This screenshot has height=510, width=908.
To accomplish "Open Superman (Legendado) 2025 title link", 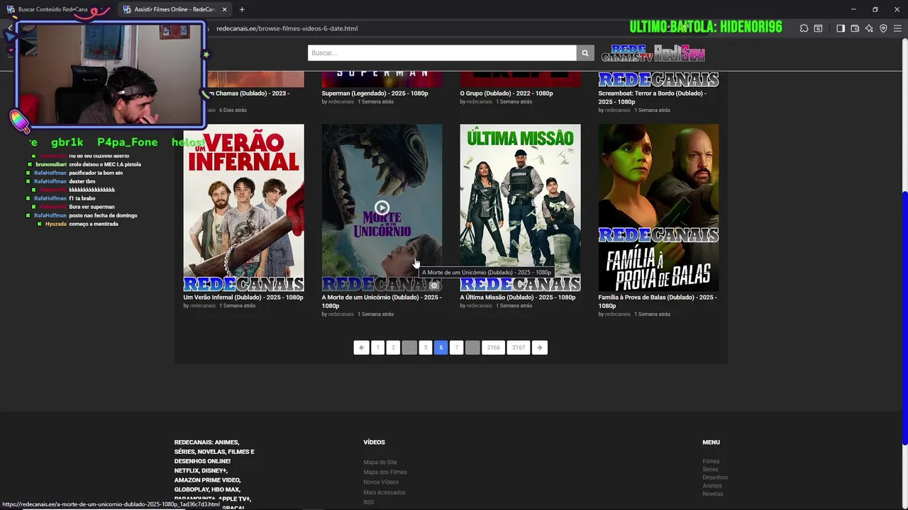I will click(375, 93).
